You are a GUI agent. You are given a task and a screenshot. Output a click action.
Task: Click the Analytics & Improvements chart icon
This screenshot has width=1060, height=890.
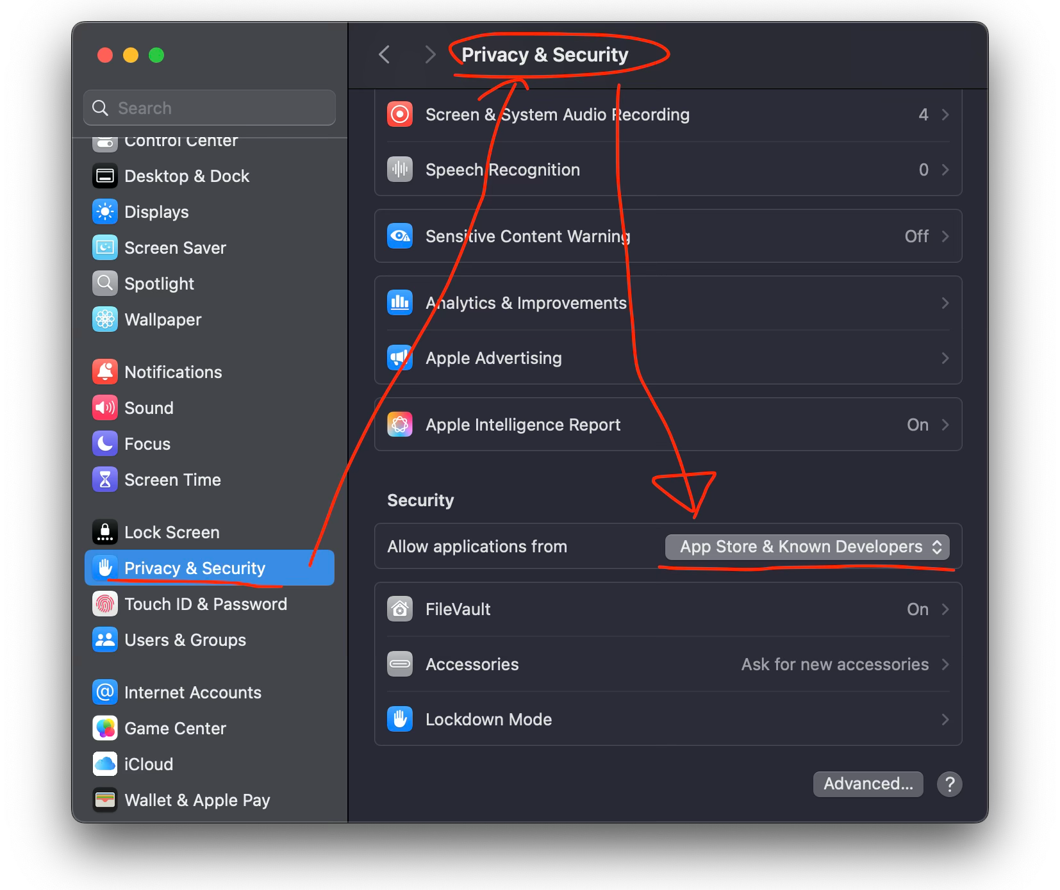coord(400,303)
